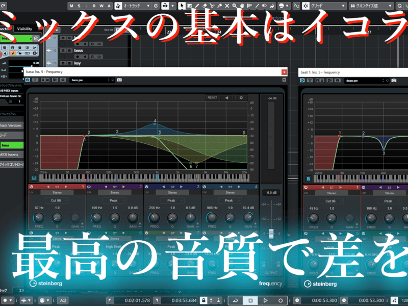Click the snapshot camera icon in bass plugin header
Screen dimensions: 408x306
[119, 80]
